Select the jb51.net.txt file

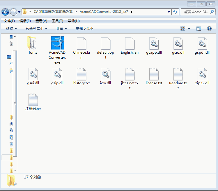[x=130, y=79]
